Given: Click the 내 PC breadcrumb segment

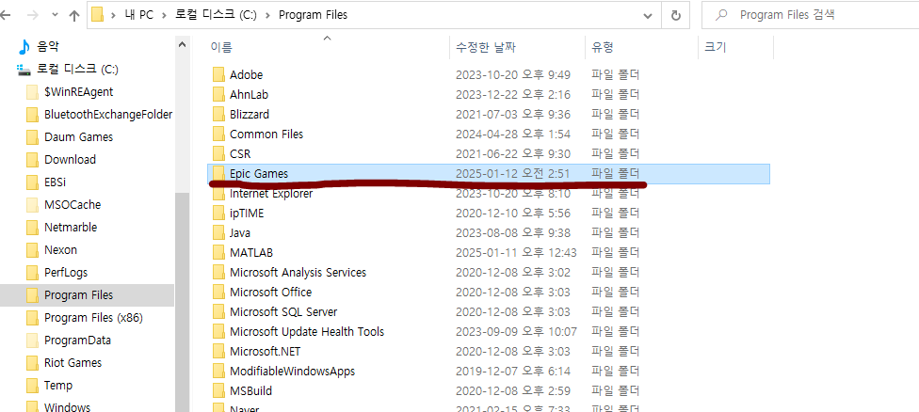Looking at the screenshot, I should (139, 15).
